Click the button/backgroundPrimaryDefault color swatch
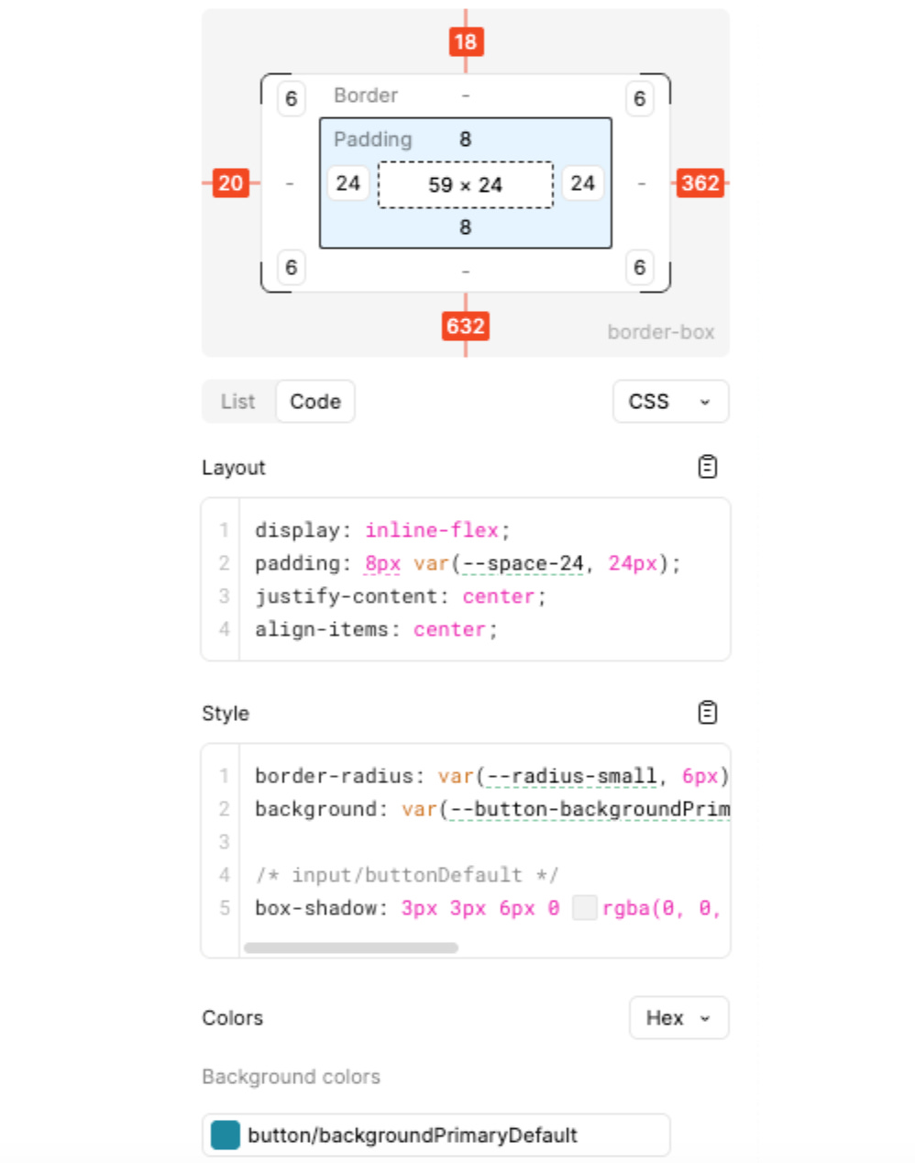 click(x=226, y=1135)
